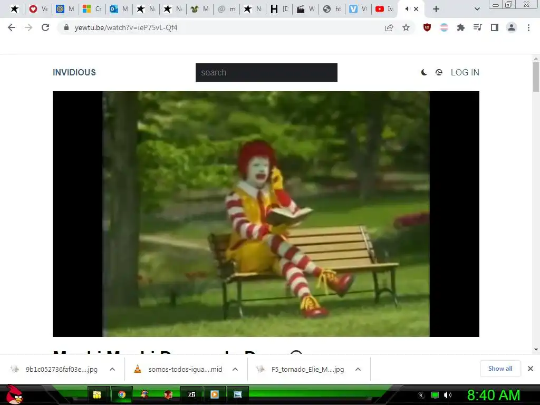This screenshot has height=405, width=540.
Task: Click the scrollbar down arrow
Action: pos(536,350)
